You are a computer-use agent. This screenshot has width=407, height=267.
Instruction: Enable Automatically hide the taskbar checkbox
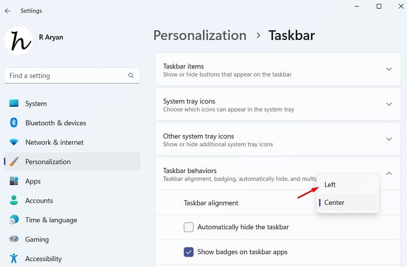coord(188,227)
